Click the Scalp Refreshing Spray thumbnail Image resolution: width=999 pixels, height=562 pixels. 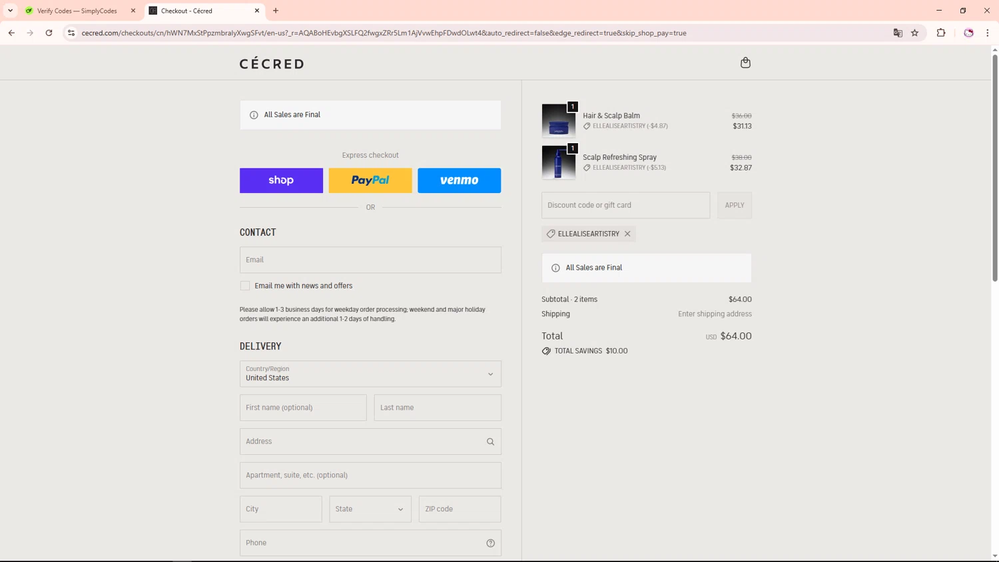point(559,162)
